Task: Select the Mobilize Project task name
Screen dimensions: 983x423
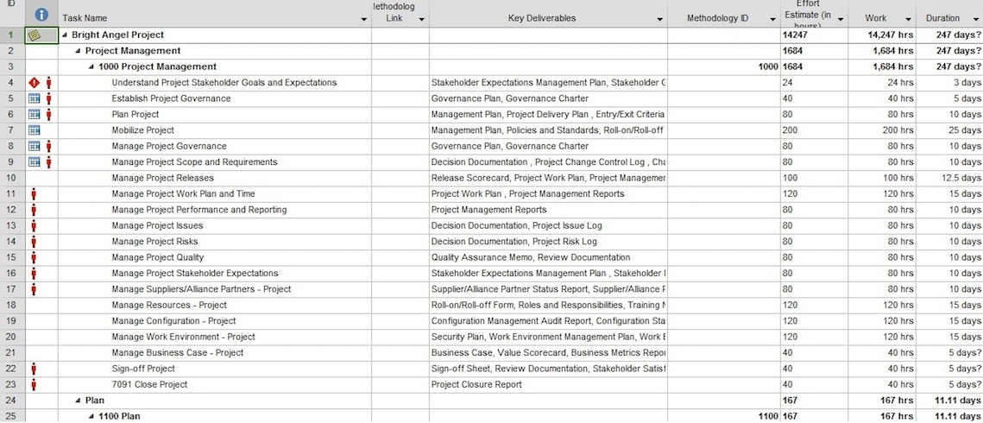Action: (x=142, y=130)
